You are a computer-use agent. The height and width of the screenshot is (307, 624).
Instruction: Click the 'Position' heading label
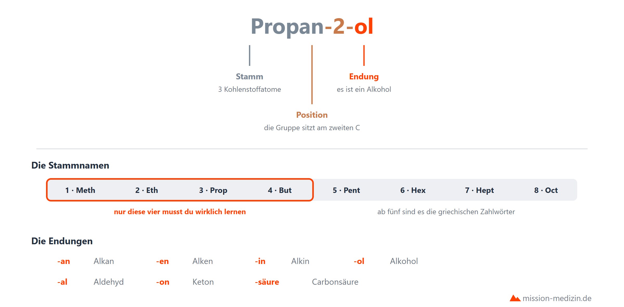(312, 115)
